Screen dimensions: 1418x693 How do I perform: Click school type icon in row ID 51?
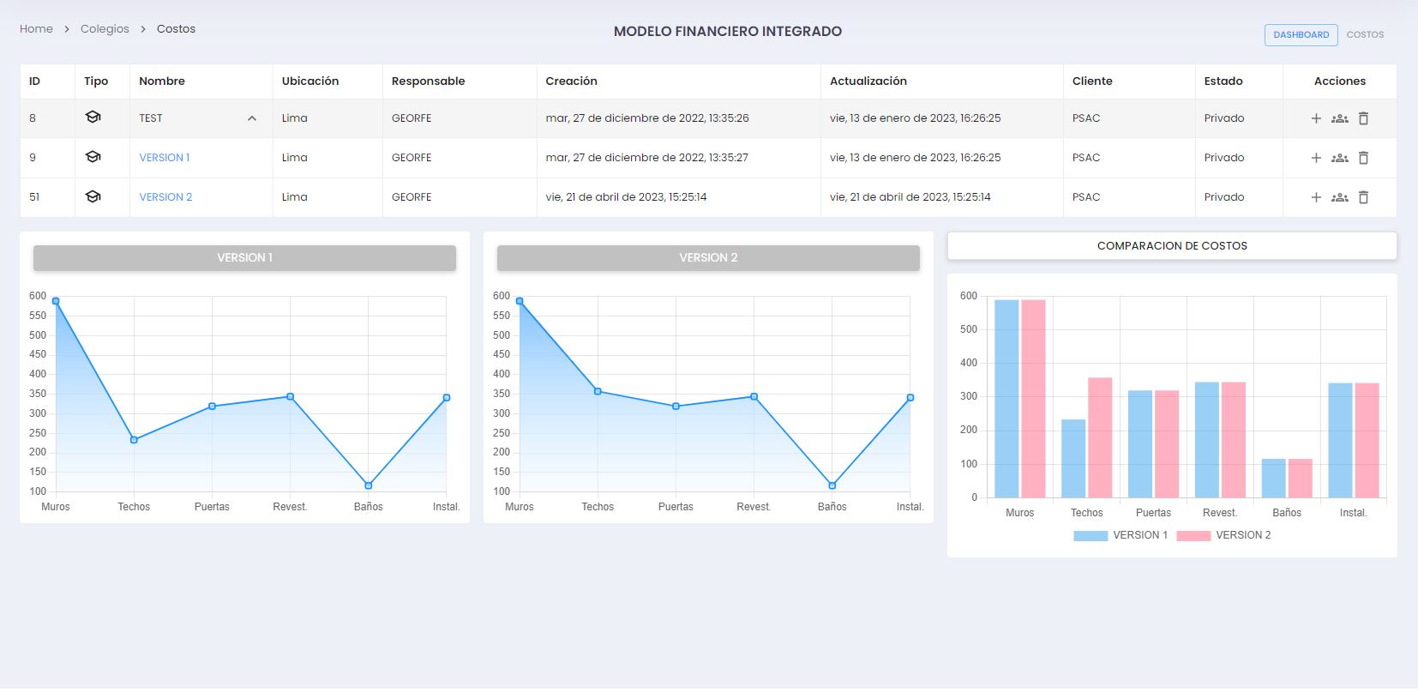point(93,196)
